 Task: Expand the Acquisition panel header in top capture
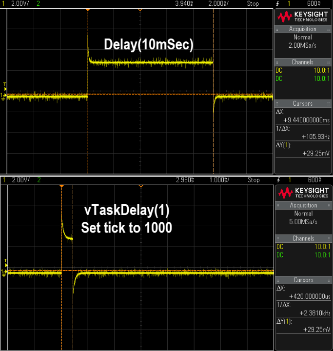(303, 29)
